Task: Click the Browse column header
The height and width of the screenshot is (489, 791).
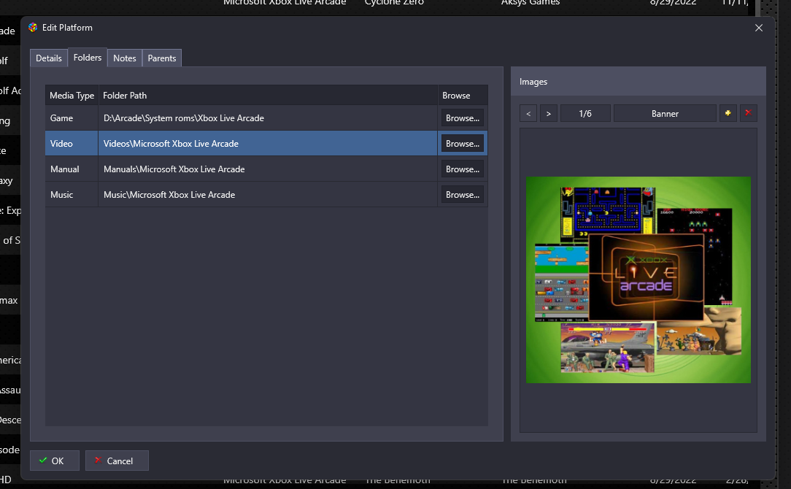Action: coord(463,96)
